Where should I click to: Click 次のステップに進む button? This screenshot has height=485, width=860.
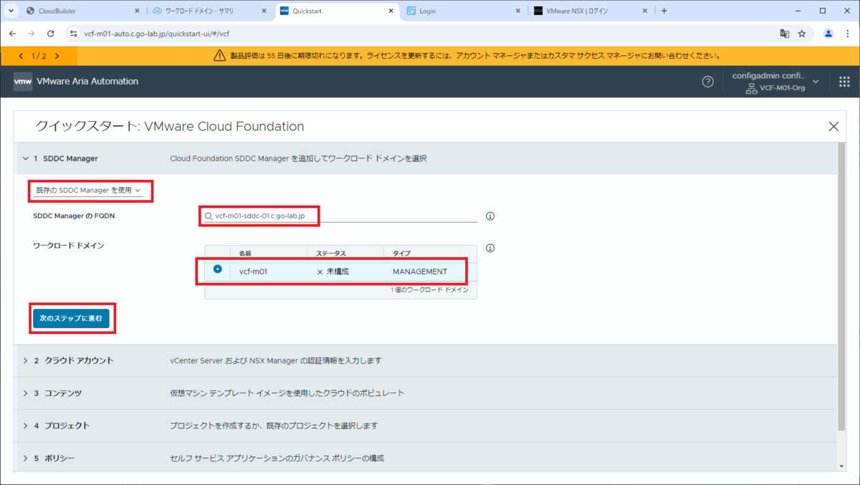coord(71,318)
